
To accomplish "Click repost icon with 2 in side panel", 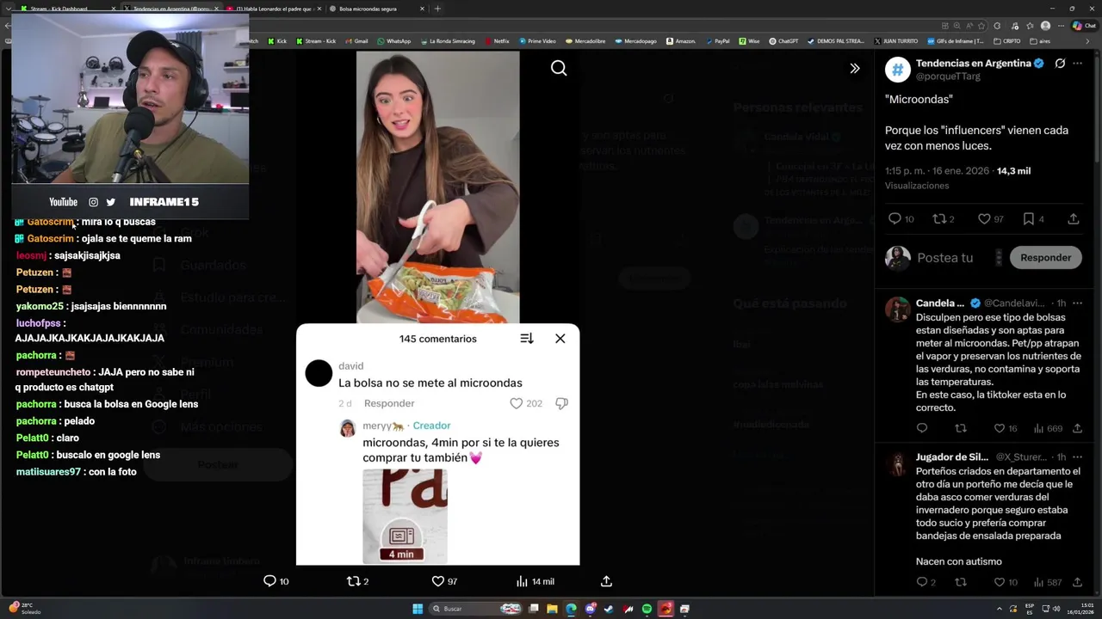I will pos(939,219).
